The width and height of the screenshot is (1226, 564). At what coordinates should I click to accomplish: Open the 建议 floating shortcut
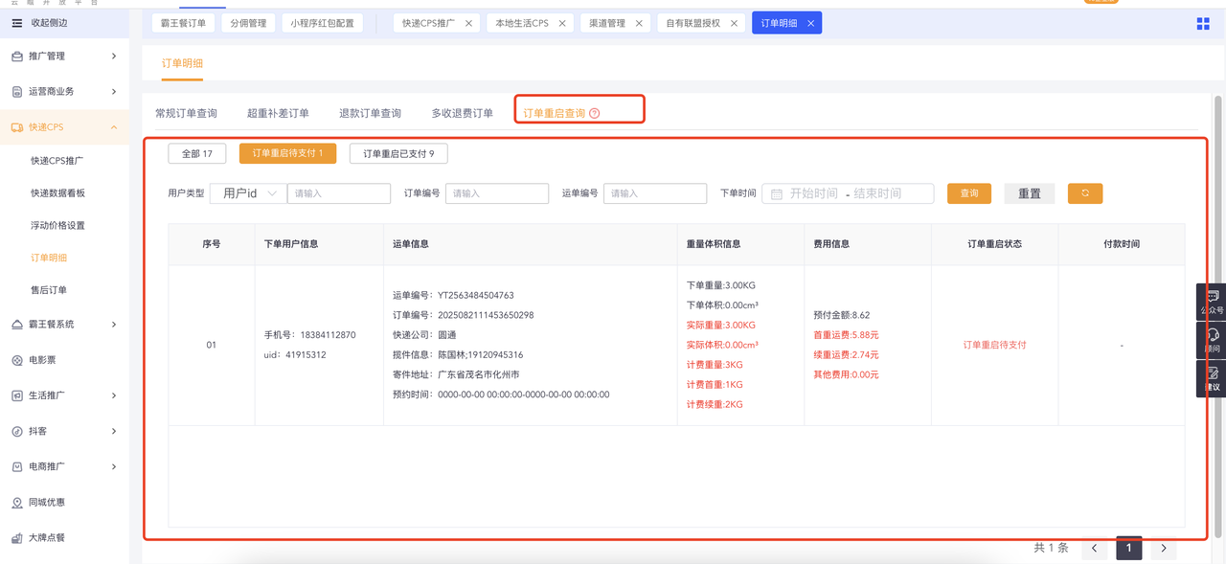(1212, 378)
